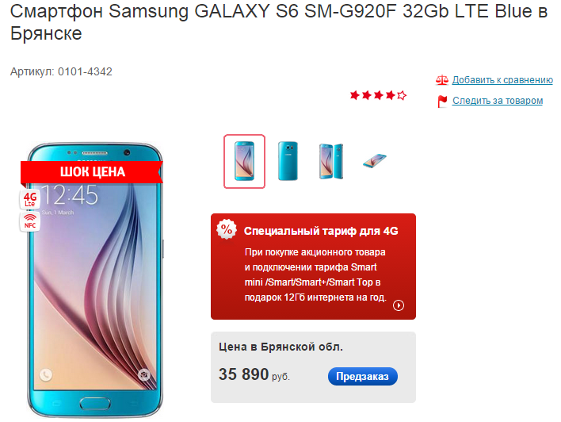
Task: Select the lying flat phone thumbnail
Action: (x=375, y=161)
